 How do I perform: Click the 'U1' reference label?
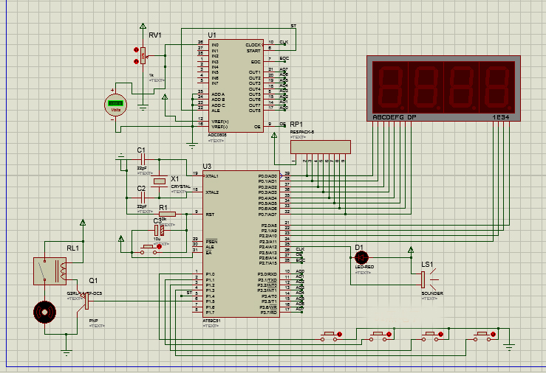pyautogui.click(x=212, y=35)
